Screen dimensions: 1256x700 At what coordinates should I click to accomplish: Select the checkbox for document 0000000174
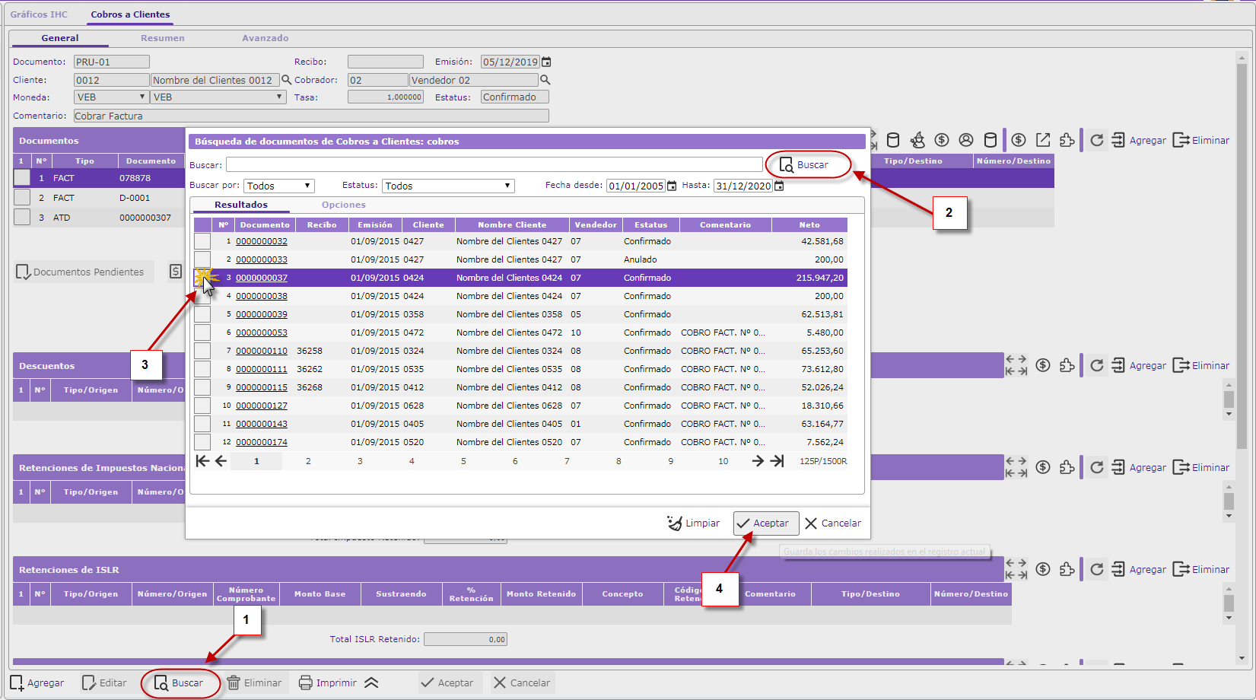click(x=202, y=442)
